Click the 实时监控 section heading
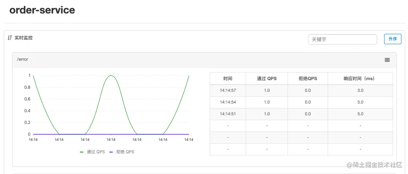Viewport: 408px width, 174px height. point(24,38)
